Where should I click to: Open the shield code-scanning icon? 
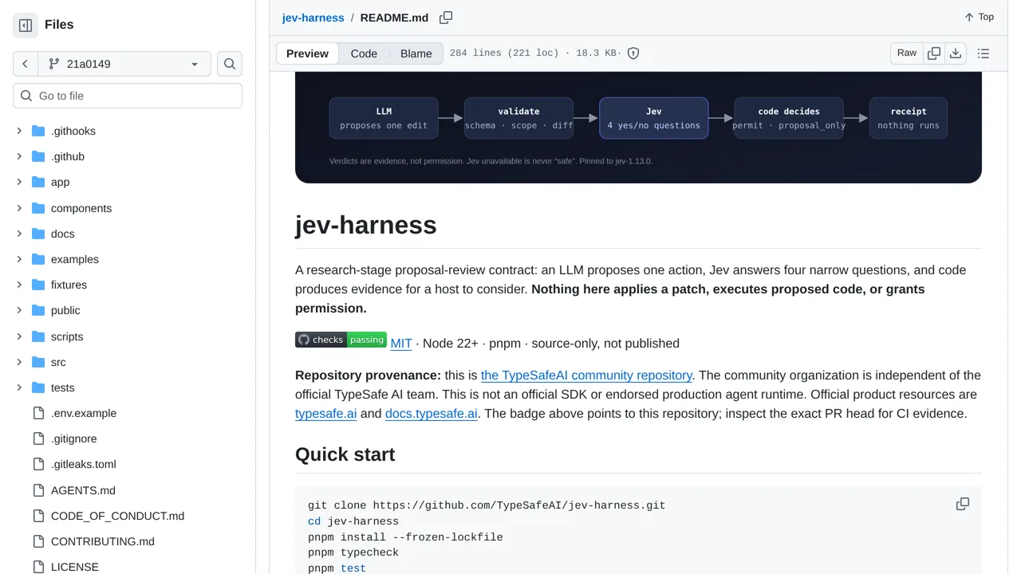point(633,53)
